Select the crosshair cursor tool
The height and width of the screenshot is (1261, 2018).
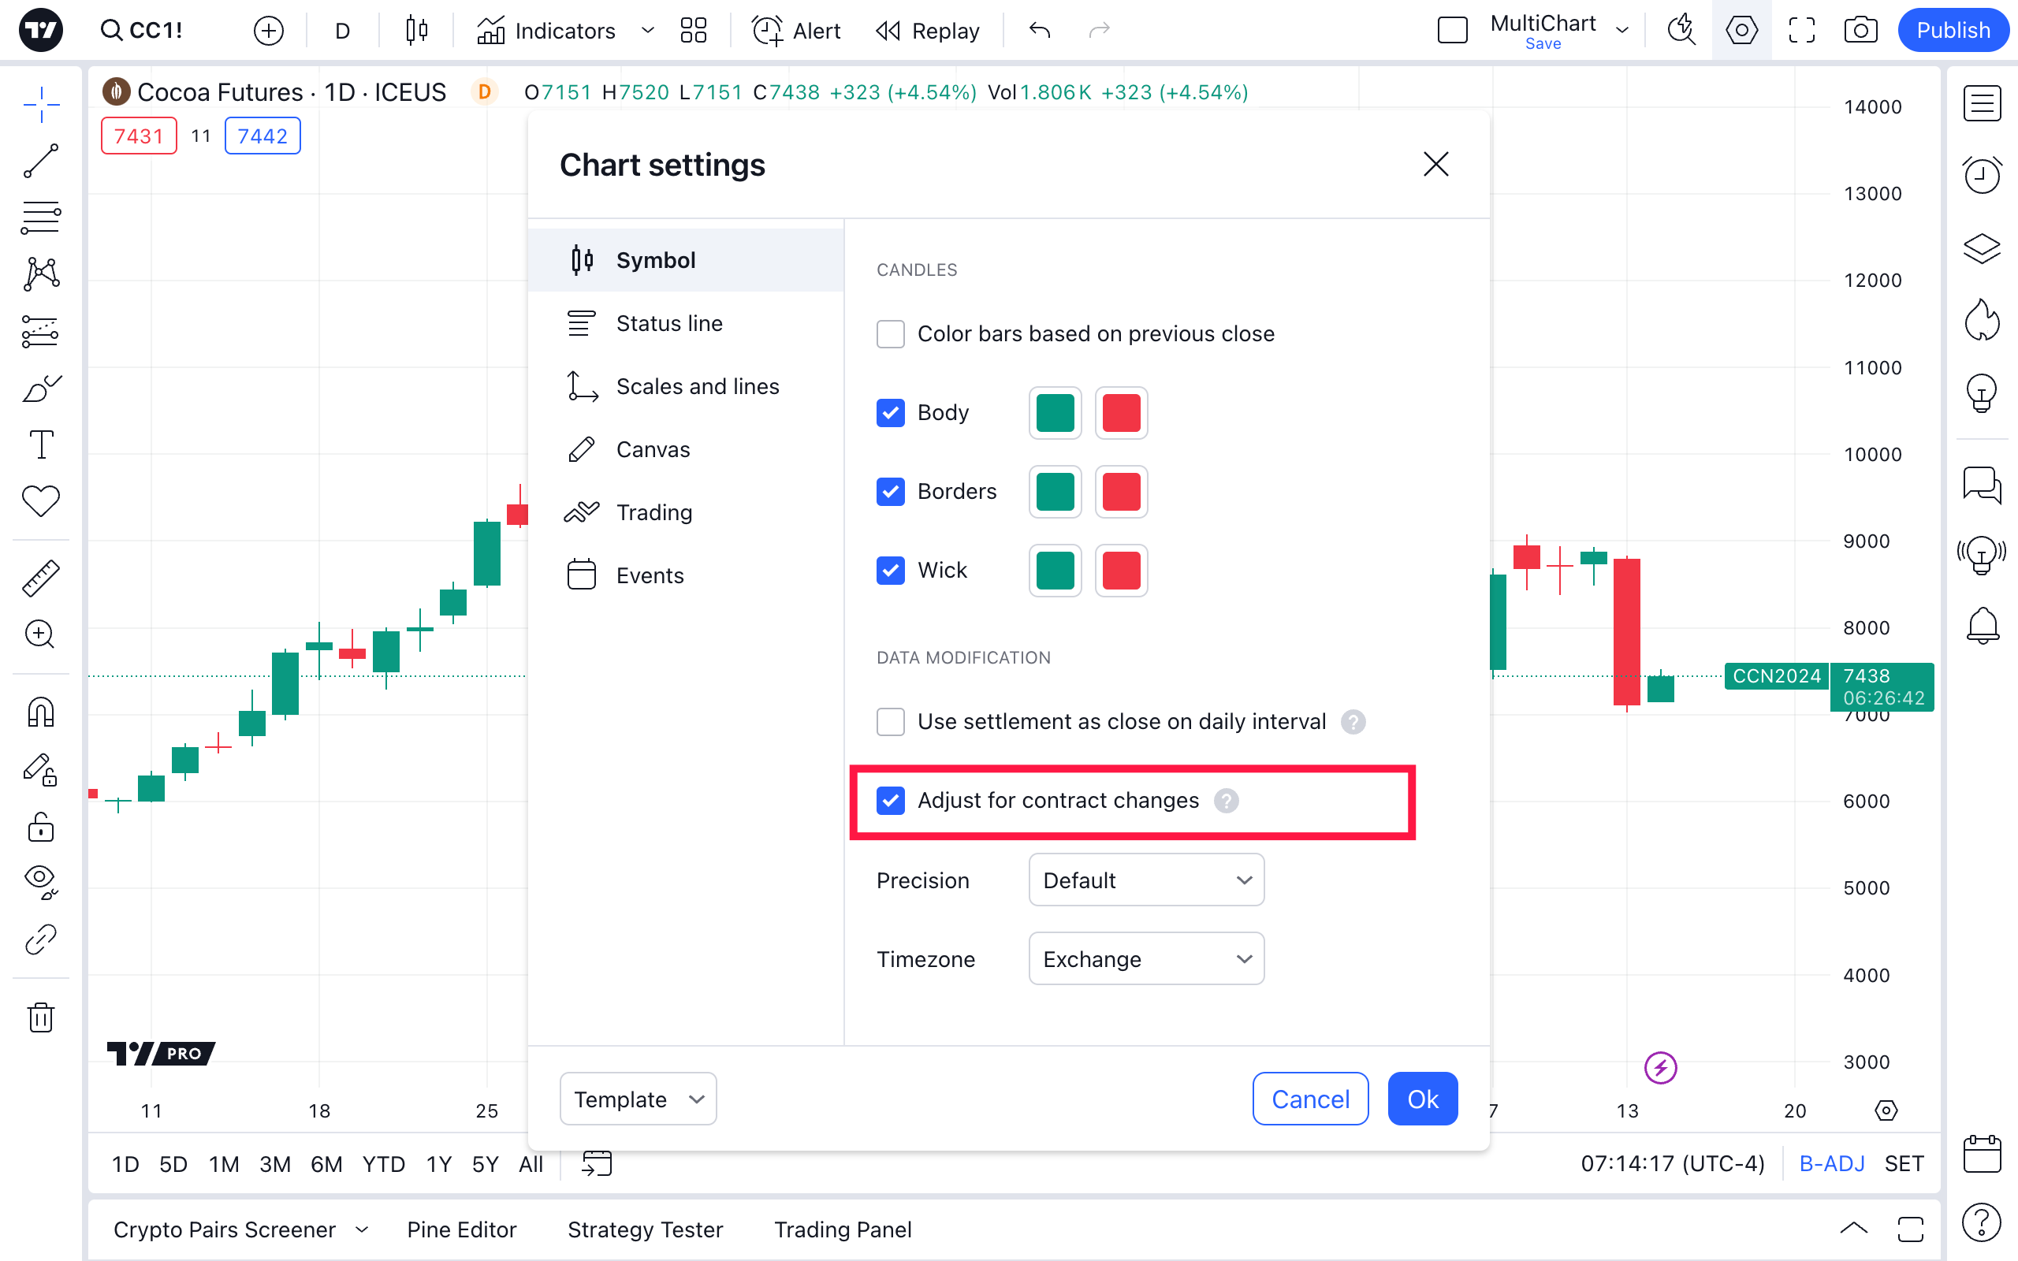coord(41,104)
